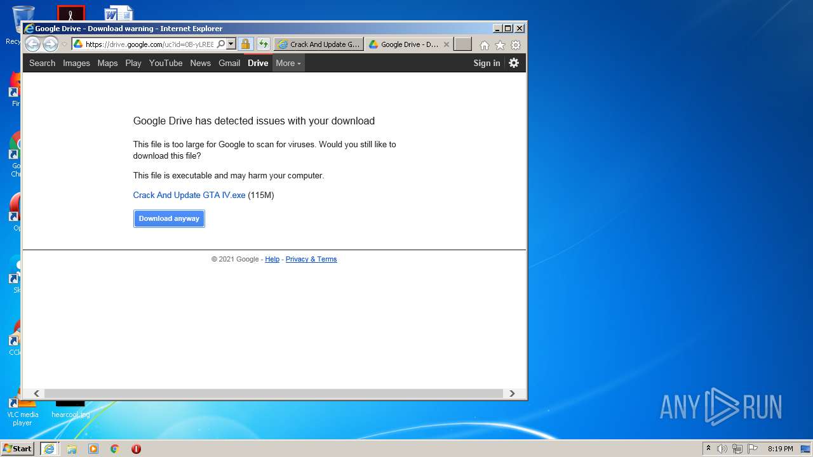The image size is (813, 457).
Task: Open the recent pages dropdown arrow
Action: [x=64, y=44]
